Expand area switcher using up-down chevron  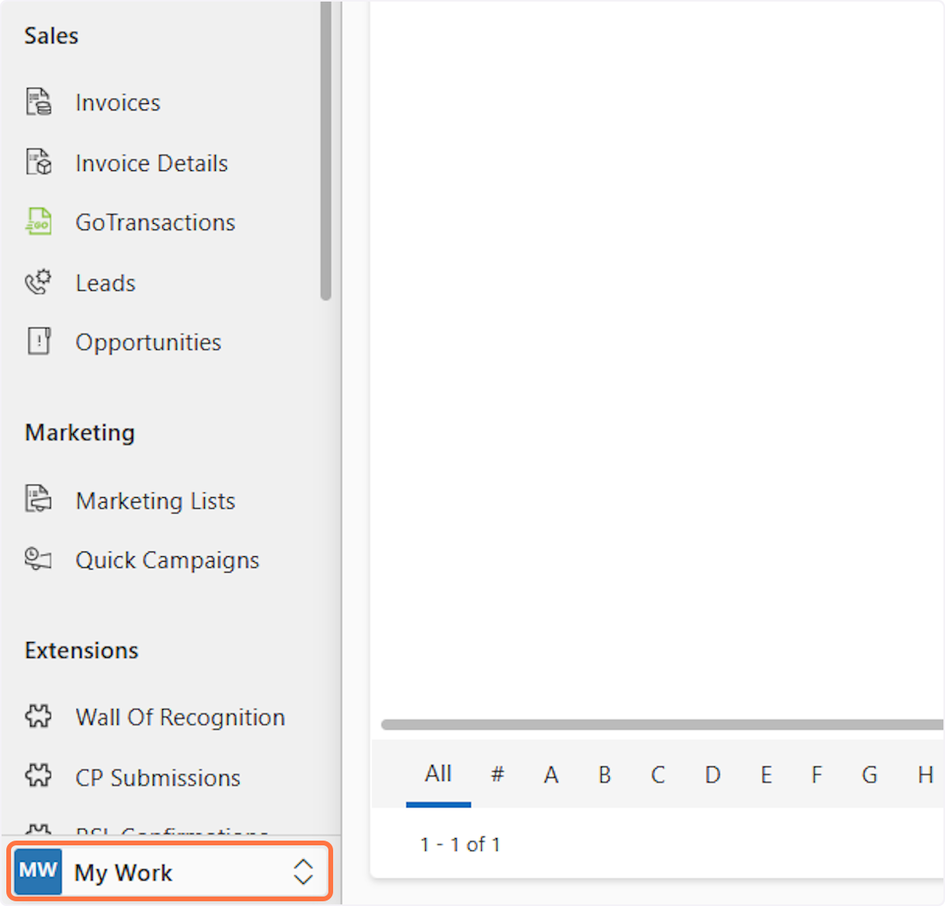click(x=303, y=872)
